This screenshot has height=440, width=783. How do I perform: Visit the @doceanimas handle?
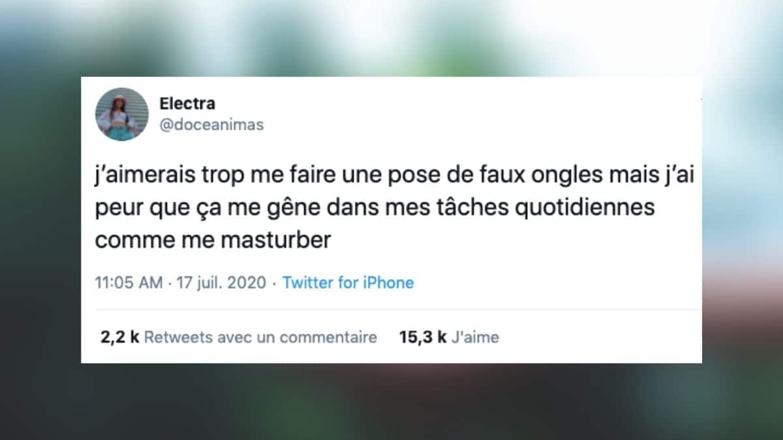click(211, 125)
